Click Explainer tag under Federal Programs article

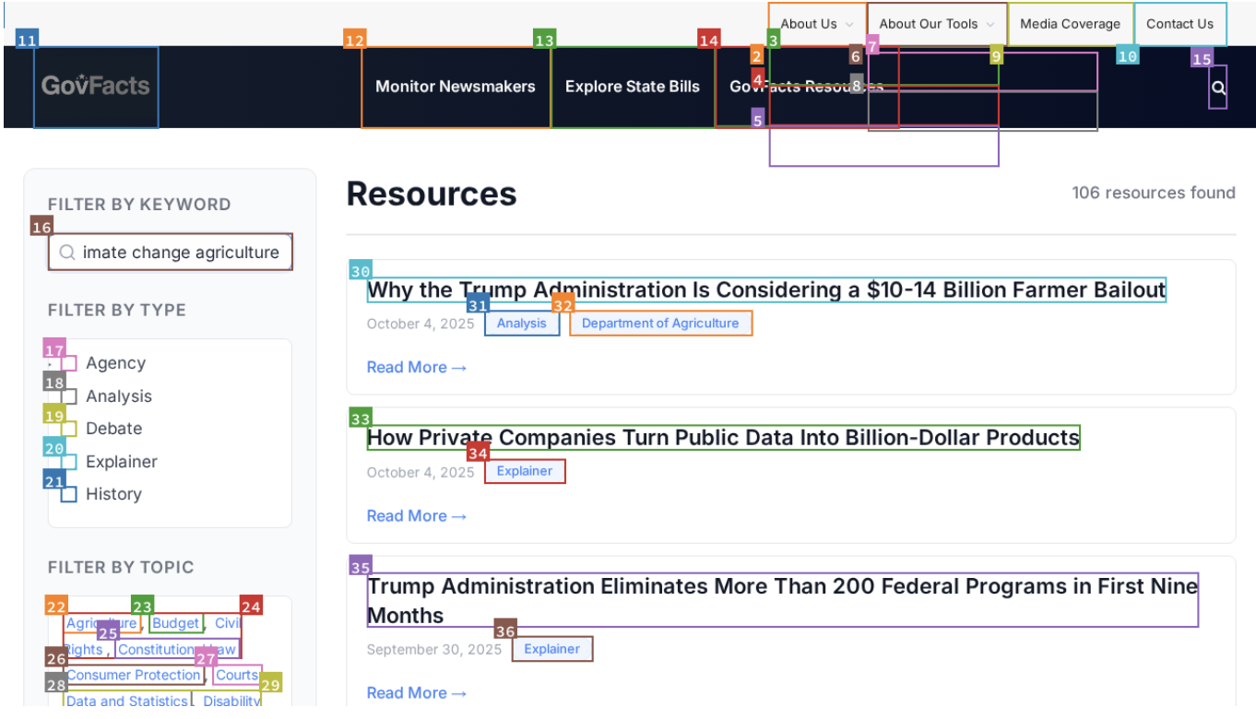551,649
